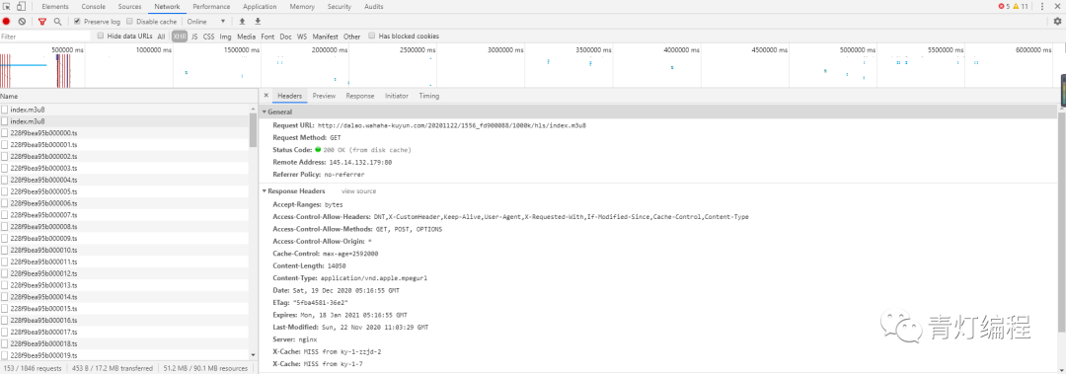Enable Disable cache checkbox
Screen dimensions: 1066x374
click(x=130, y=22)
